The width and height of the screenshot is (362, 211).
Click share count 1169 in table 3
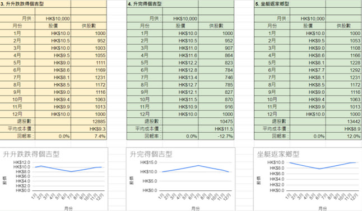[89, 70]
